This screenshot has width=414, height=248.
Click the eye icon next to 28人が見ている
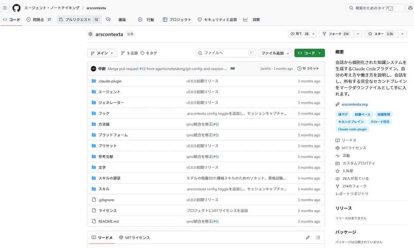(338, 179)
